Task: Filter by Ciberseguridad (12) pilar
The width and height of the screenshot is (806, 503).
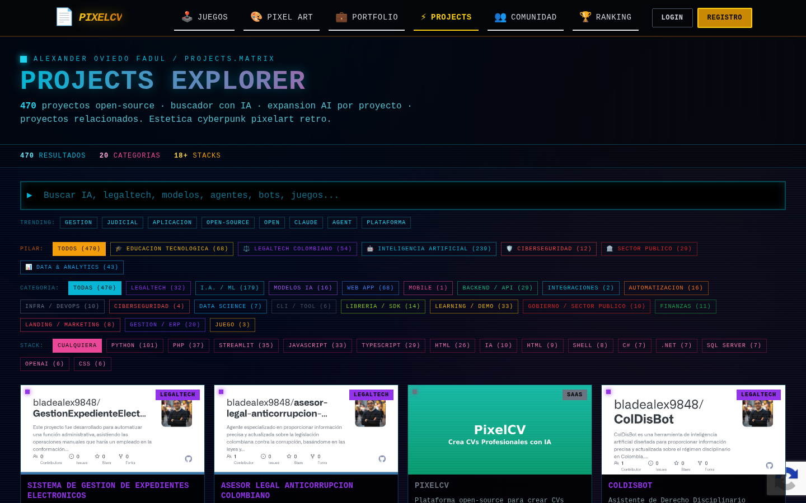Action: click(x=549, y=249)
